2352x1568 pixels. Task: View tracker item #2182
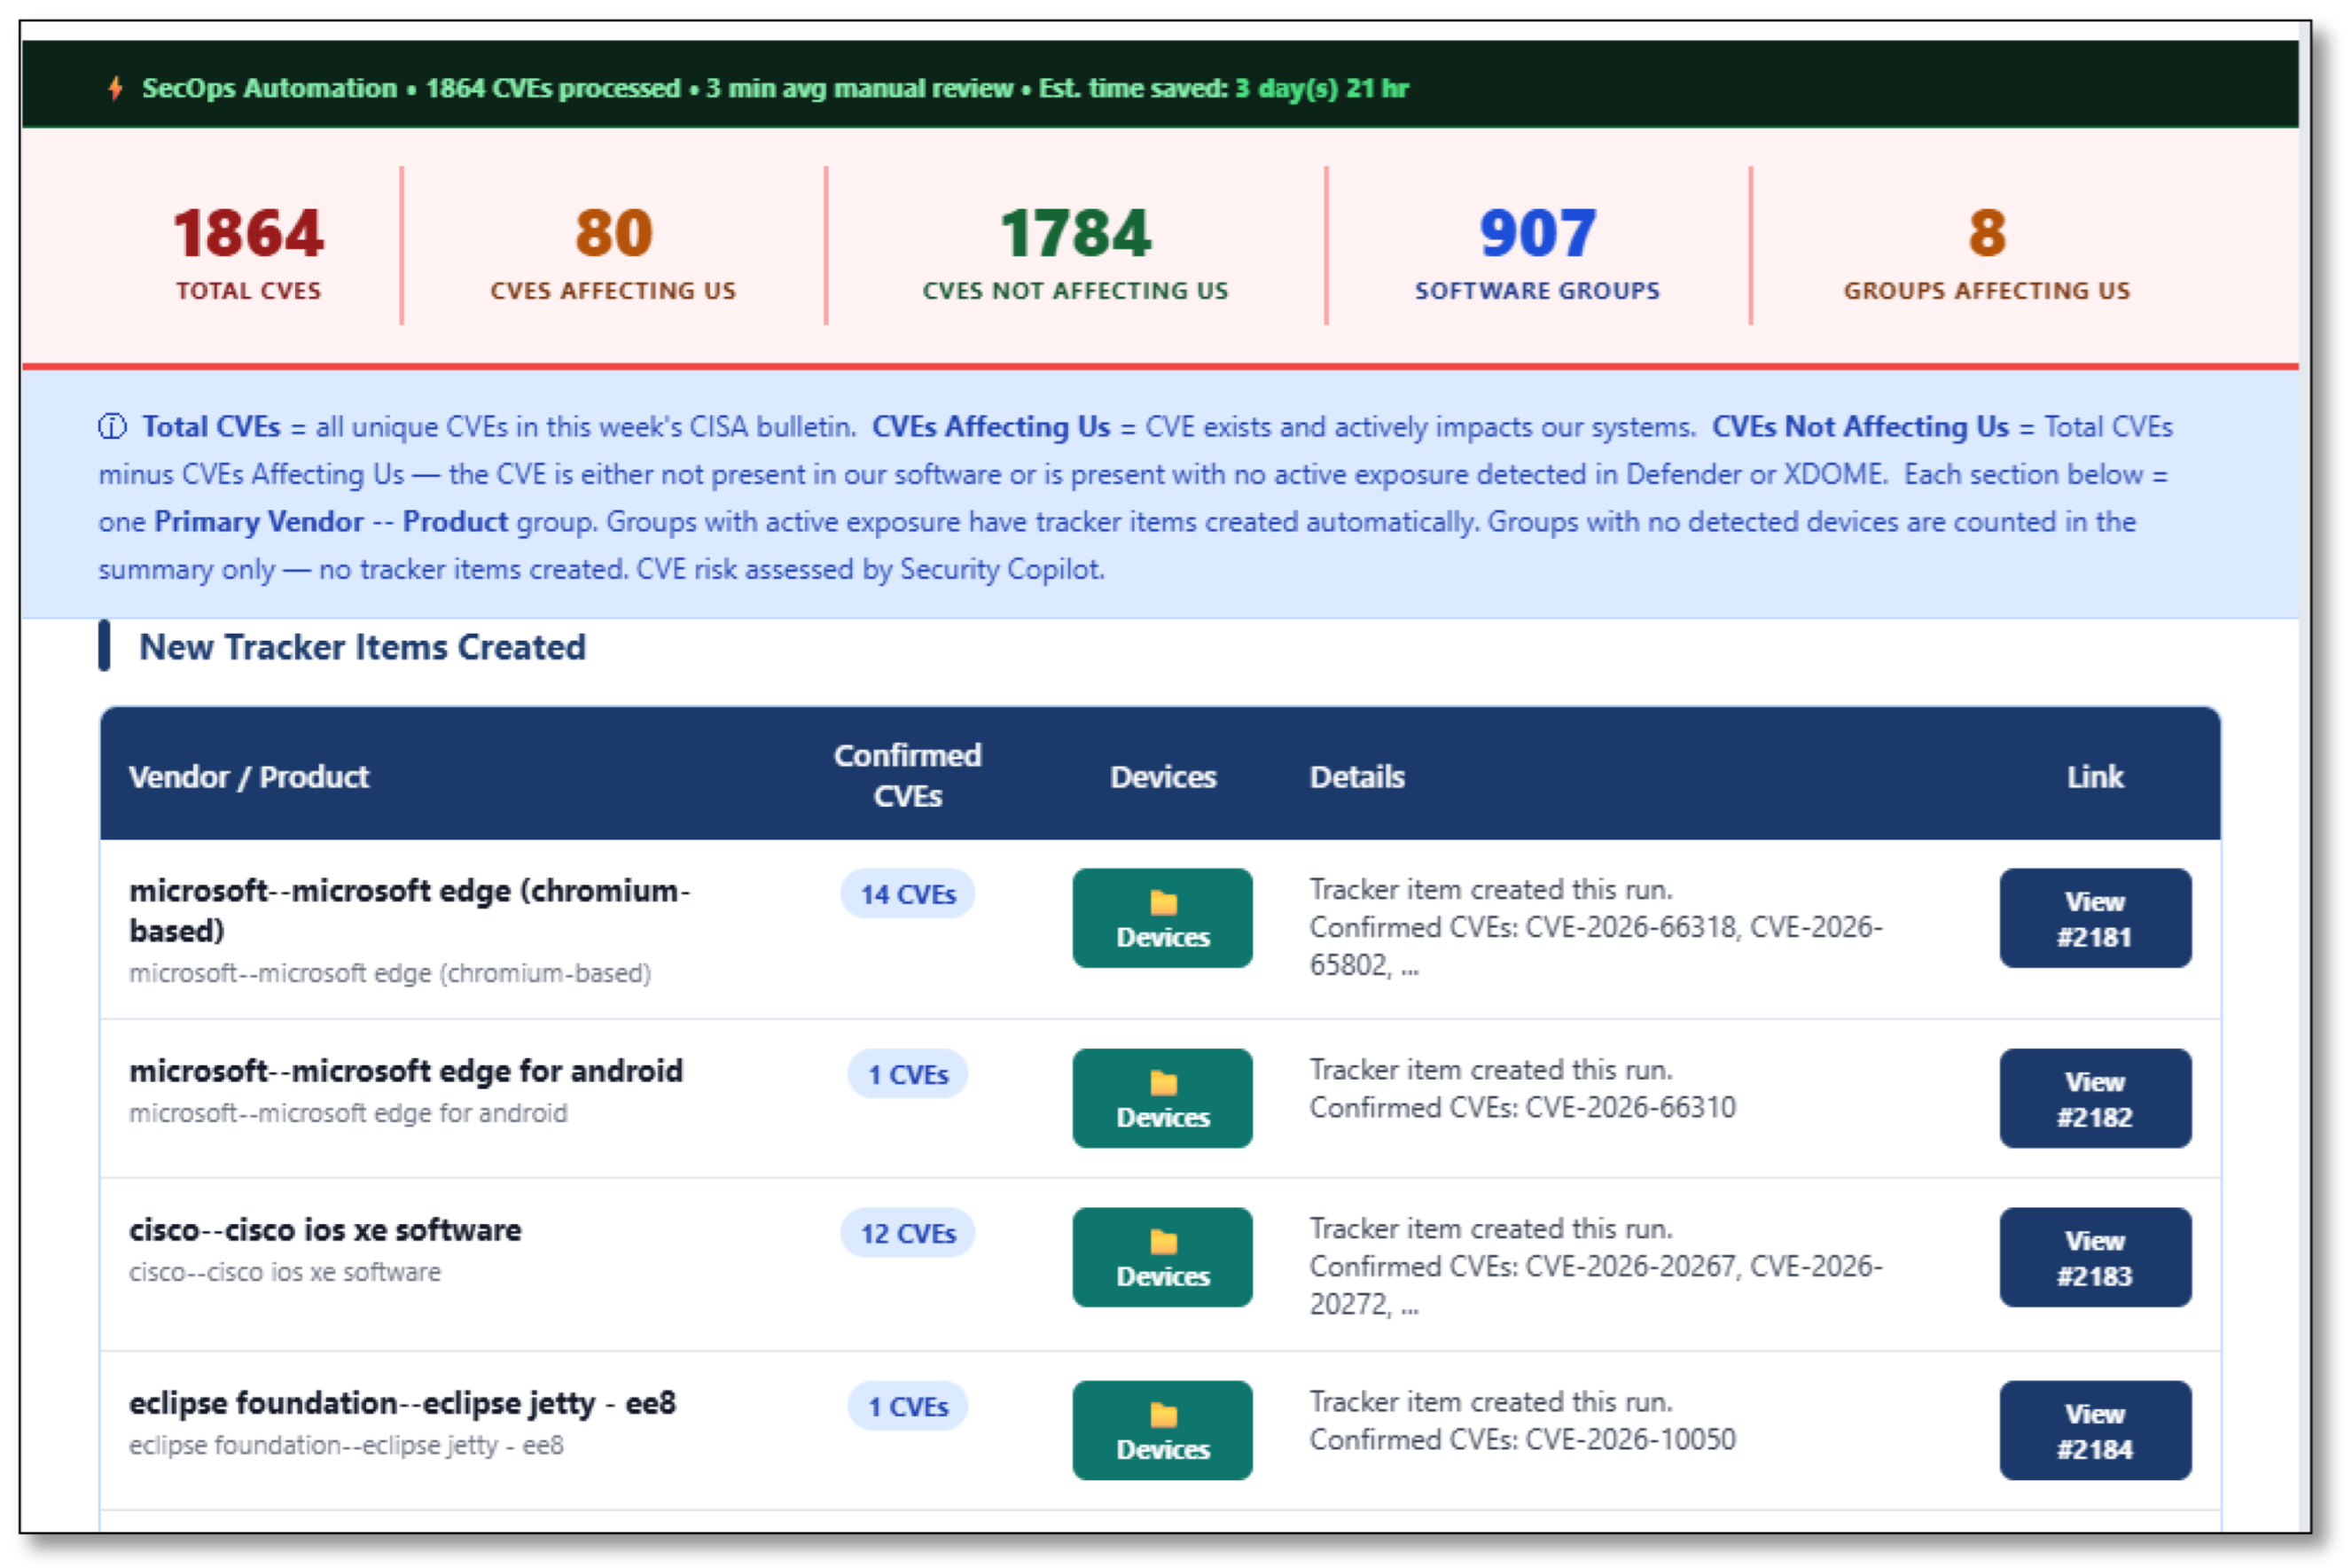pyautogui.click(x=2095, y=1098)
